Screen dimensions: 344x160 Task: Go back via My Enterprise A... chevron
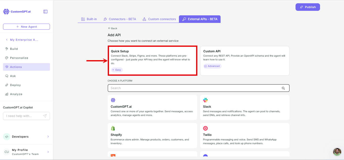(7, 40)
